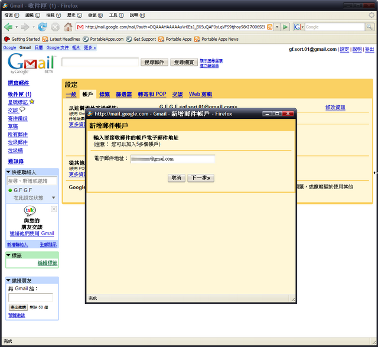
Task: Switch to the Forwarding and POP tab
Action: coord(152,94)
